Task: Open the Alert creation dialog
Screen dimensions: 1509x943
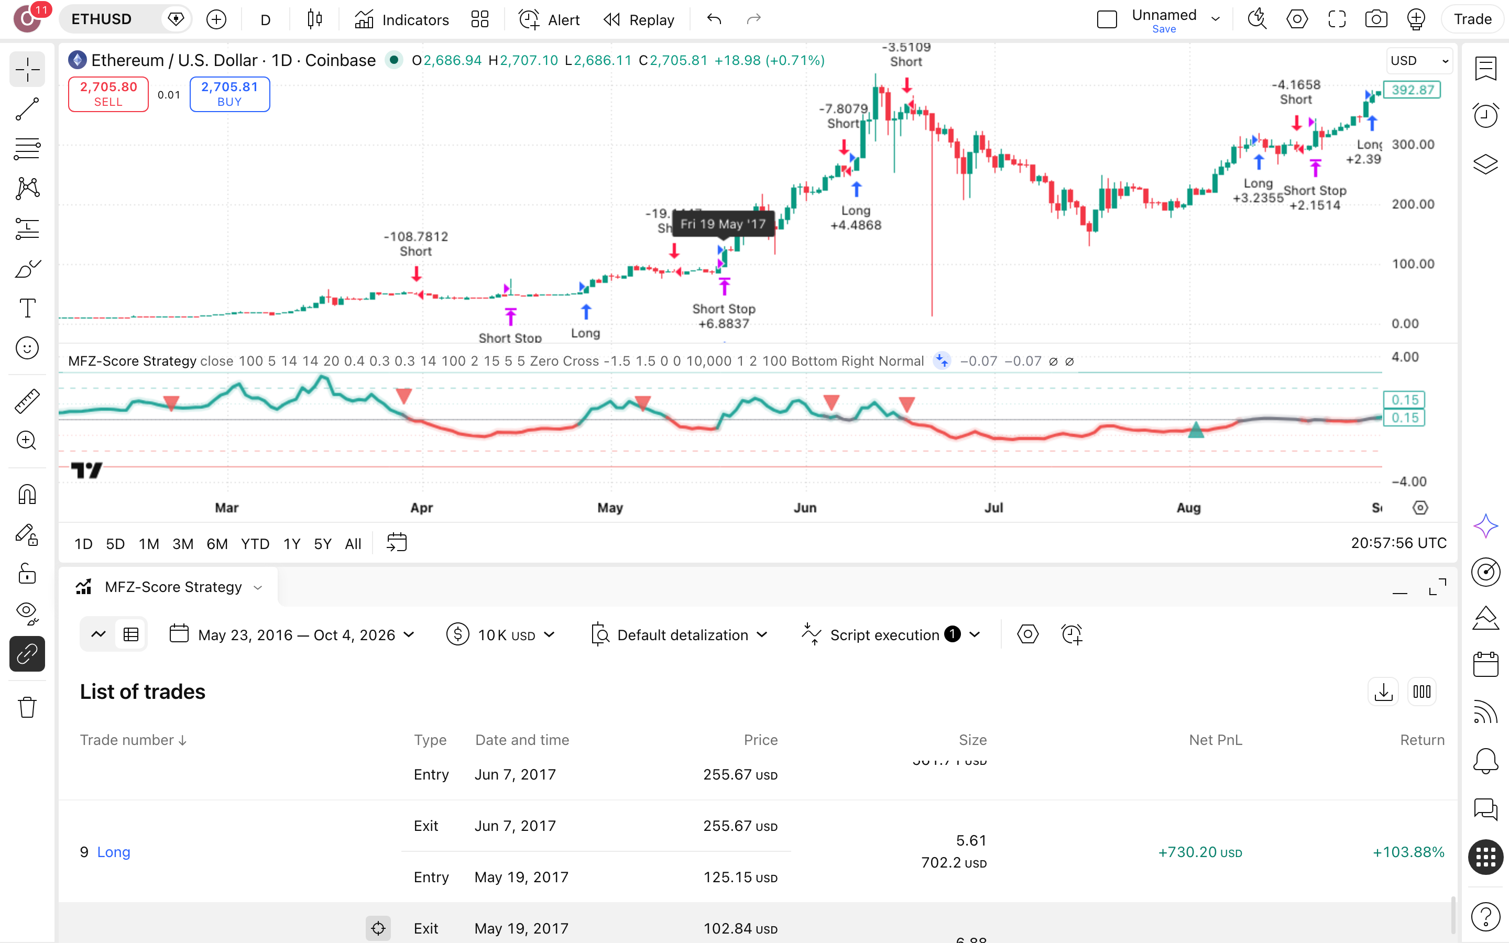Action: [x=549, y=19]
